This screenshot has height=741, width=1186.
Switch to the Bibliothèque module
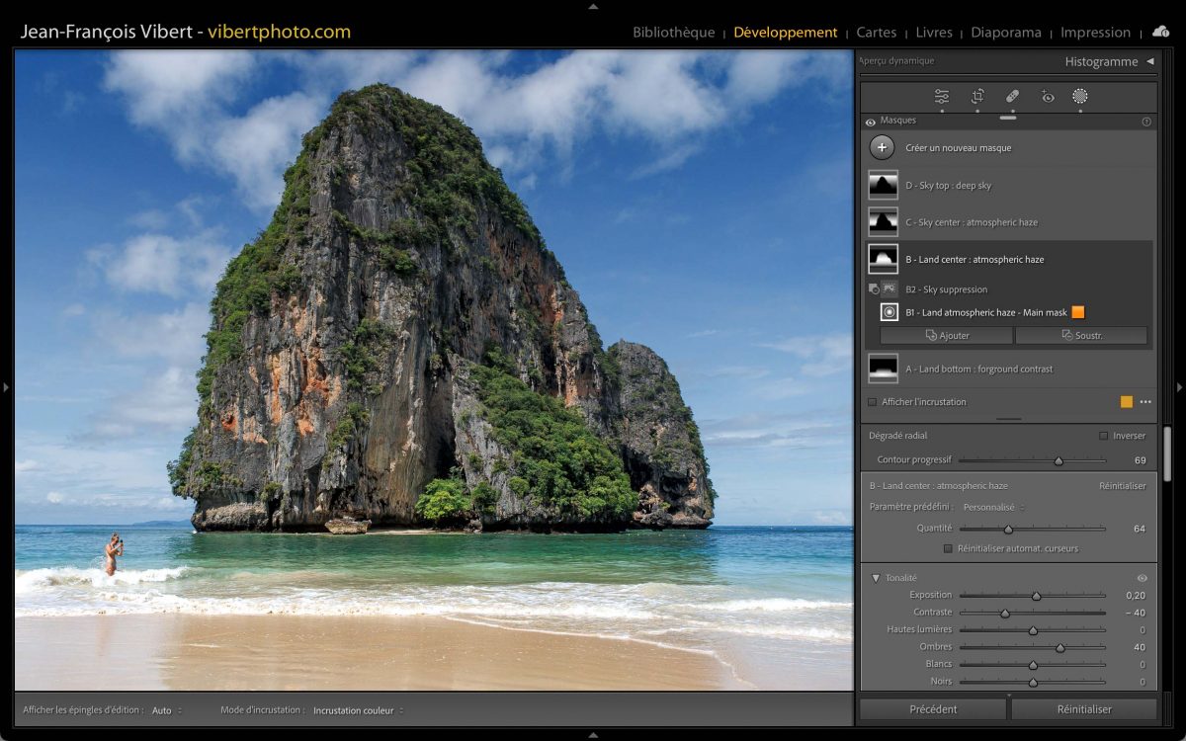[x=673, y=33]
